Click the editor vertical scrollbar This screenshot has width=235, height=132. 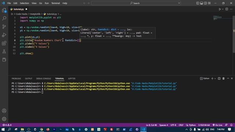point(234,34)
